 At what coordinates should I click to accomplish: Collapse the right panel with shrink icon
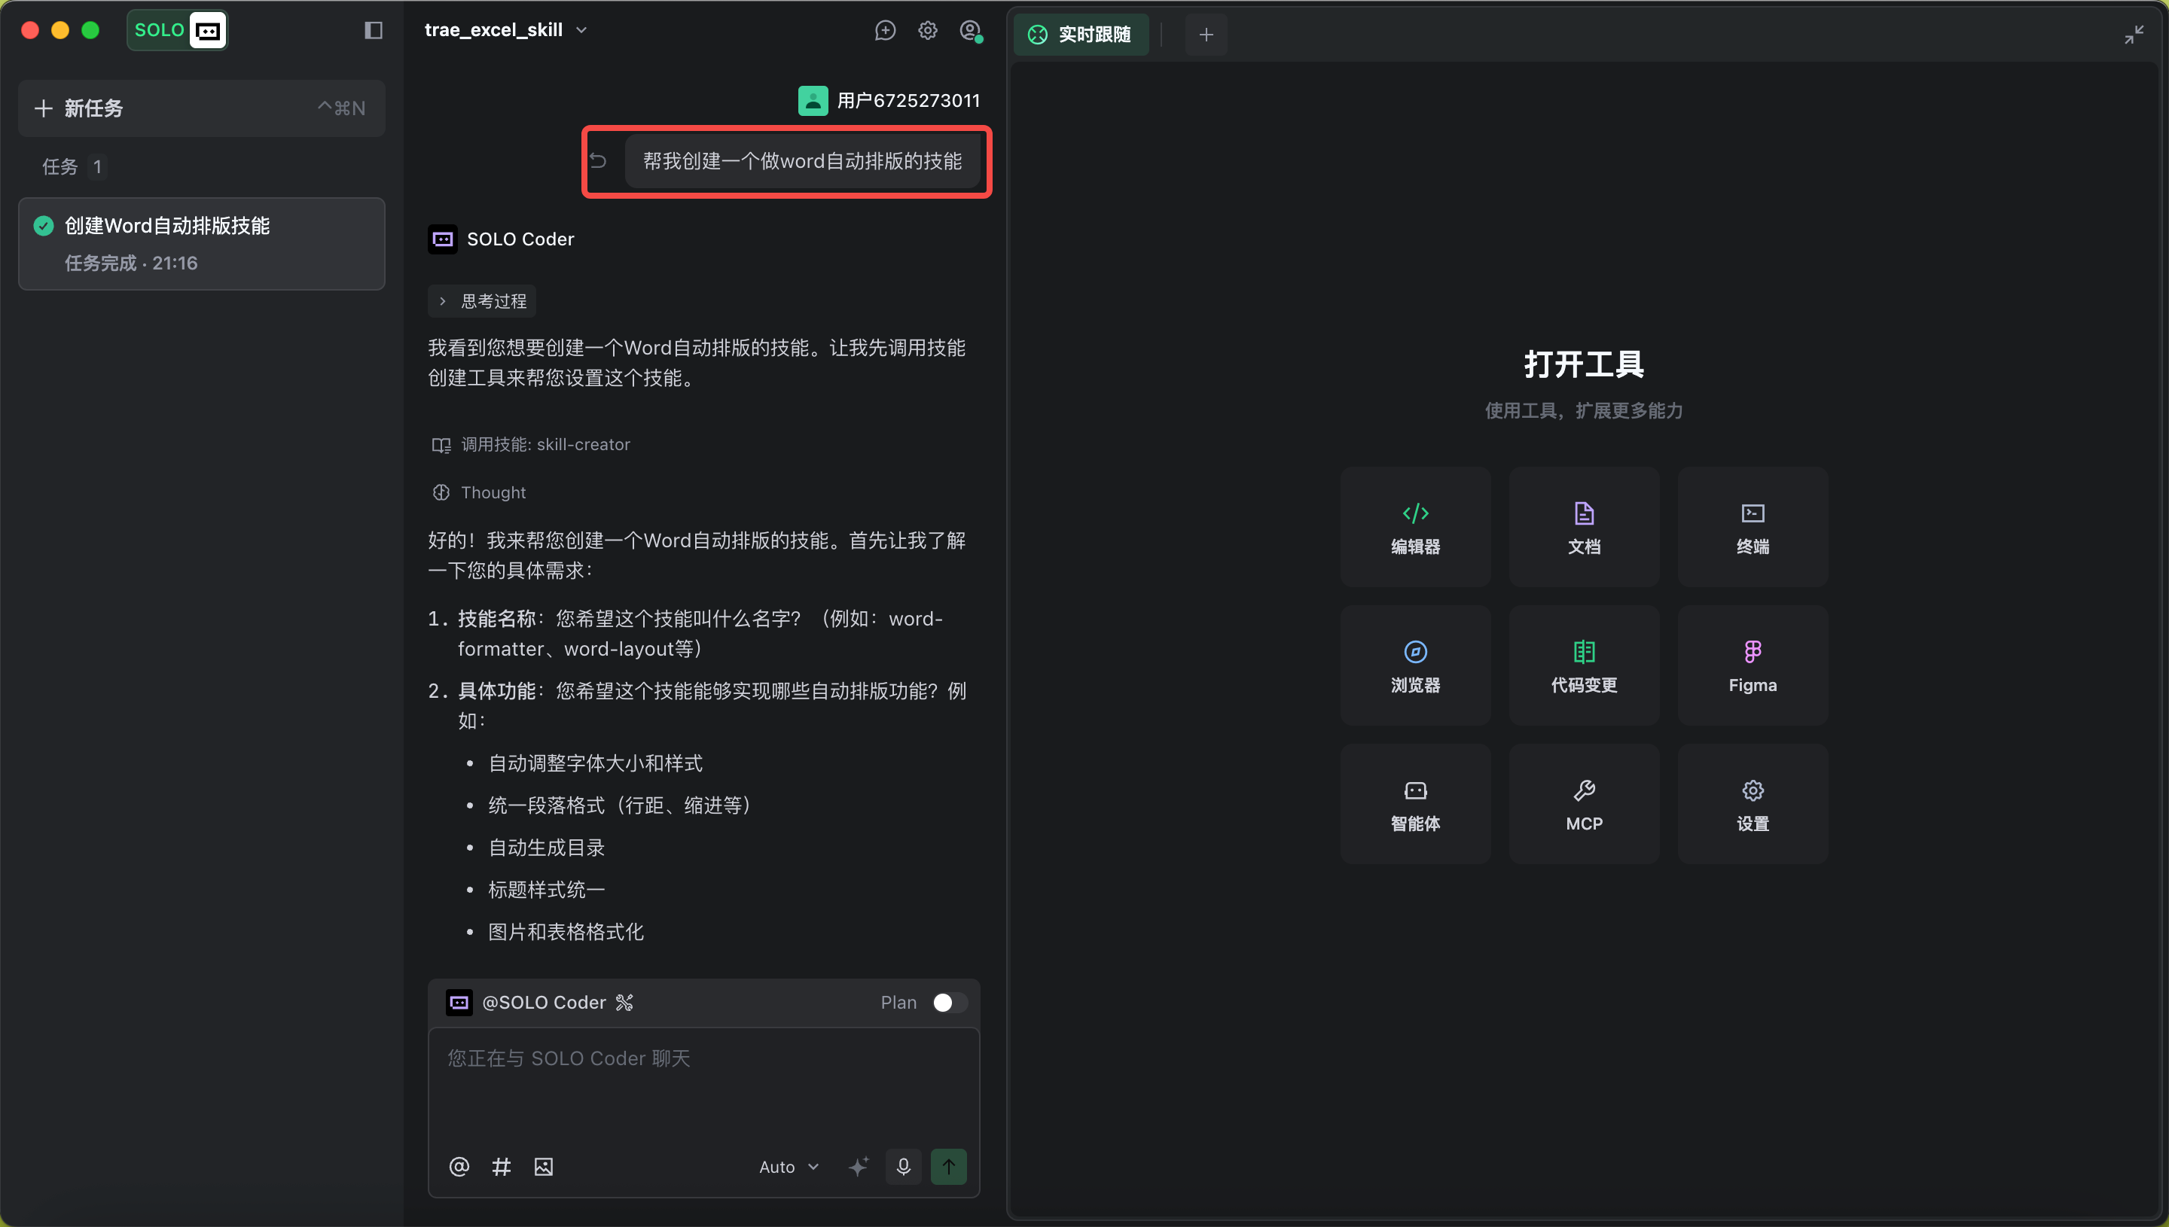point(2134,35)
